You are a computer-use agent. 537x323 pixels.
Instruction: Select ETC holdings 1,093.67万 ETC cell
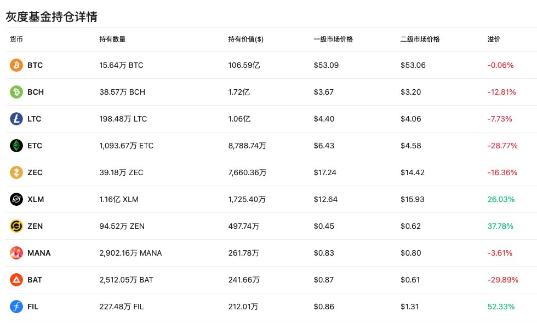125,146
